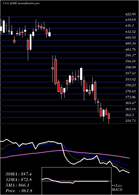Image resolution: width=139 pixels, height=195 pixels.
Task: Click the '12MA : 372.8' readout
Action: pyautogui.click(x=19, y=180)
